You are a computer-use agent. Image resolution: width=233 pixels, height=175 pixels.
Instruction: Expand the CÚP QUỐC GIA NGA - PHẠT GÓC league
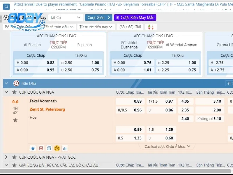click(x=6, y=157)
